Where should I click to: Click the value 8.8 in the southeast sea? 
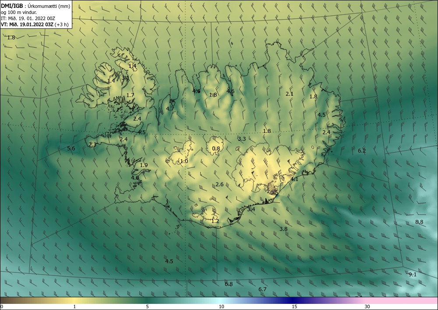tap(419, 222)
